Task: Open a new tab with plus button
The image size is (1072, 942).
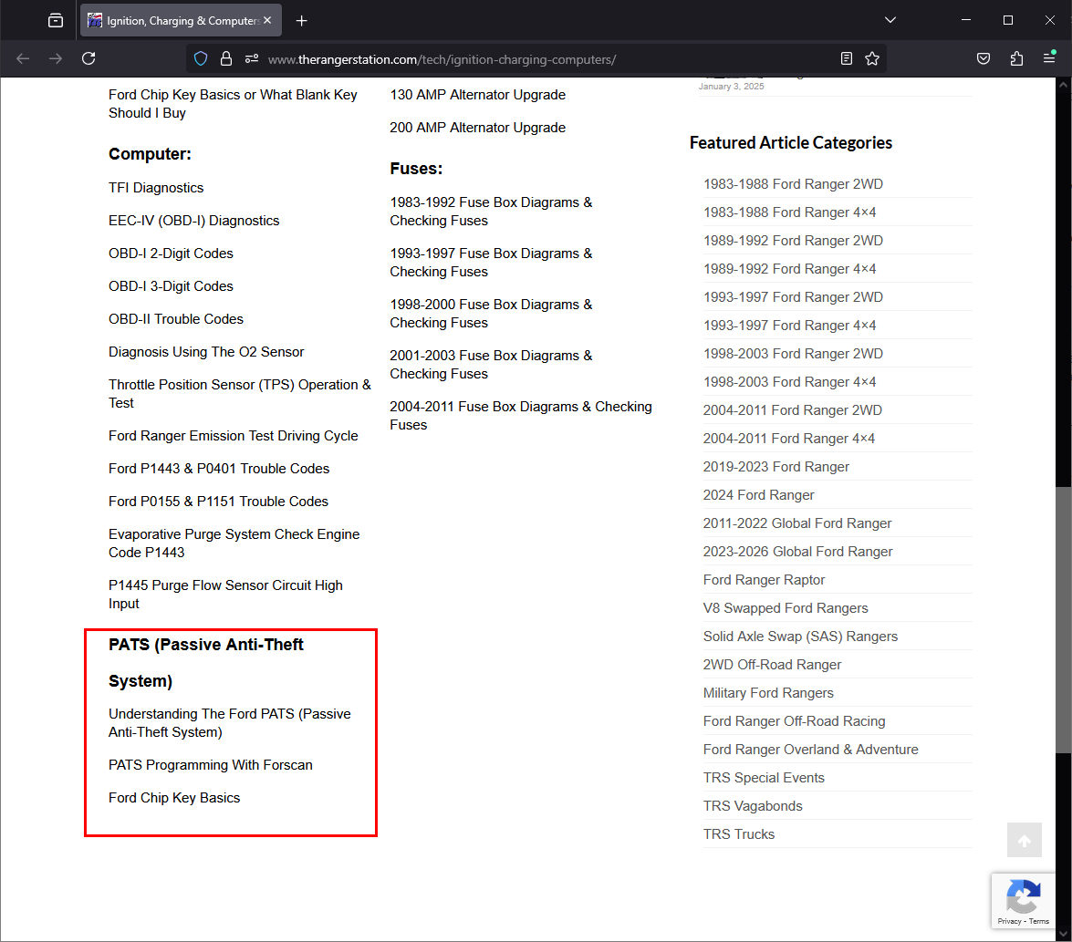Action: (x=301, y=20)
